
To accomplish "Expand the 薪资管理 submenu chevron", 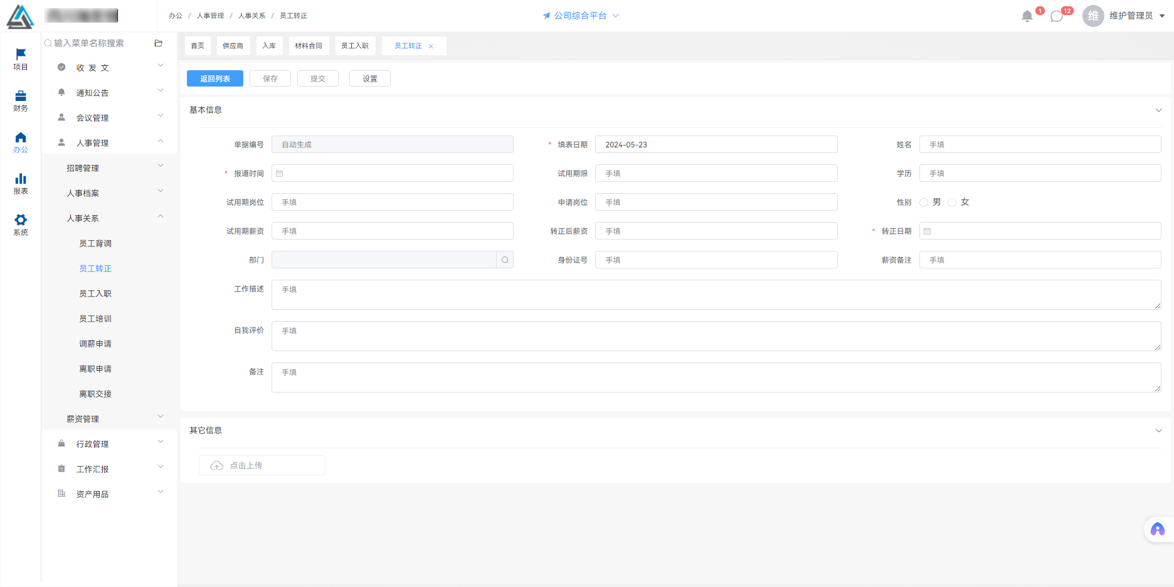I will click(161, 416).
